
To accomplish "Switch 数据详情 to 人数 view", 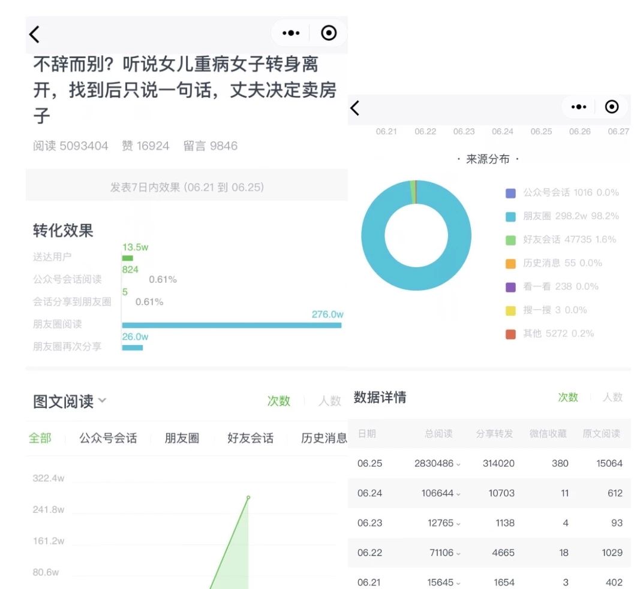I will [612, 397].
